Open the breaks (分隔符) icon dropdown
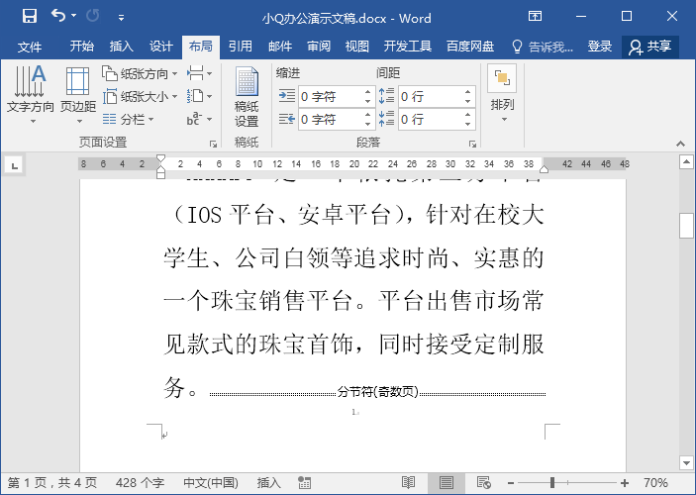This screenshot has width=696, height=495. 199,73
